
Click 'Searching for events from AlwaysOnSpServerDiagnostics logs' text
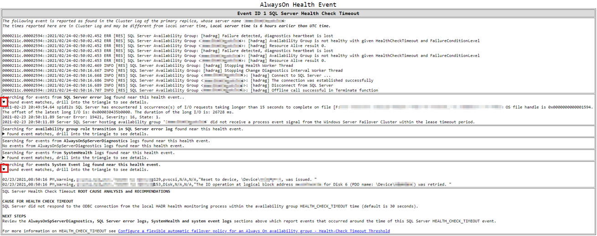(106, 141)
